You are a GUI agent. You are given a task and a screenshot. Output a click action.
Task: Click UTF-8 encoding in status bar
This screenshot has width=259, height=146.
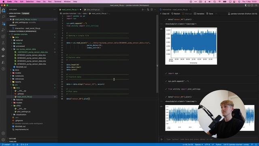click(207, 144)
